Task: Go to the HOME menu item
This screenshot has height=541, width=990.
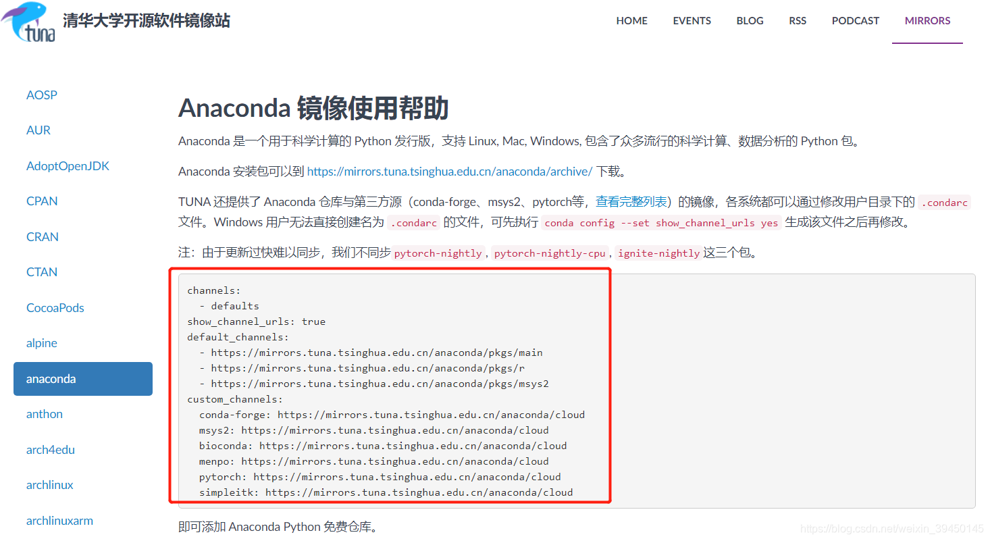Action: point(631,21)
